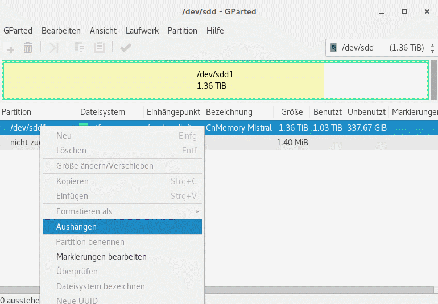Screen dimensions: 438x304
Task: Sort by the Größe column header
Action: 292,112
